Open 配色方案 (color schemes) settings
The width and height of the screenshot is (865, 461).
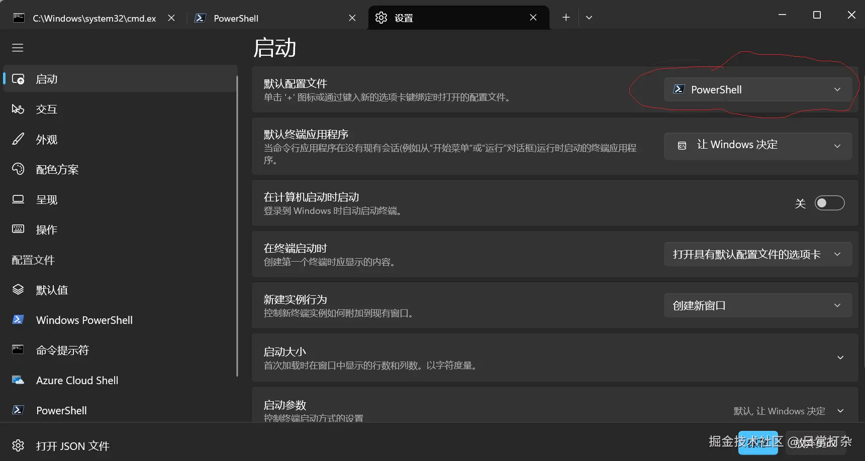[x=57, y=169]
